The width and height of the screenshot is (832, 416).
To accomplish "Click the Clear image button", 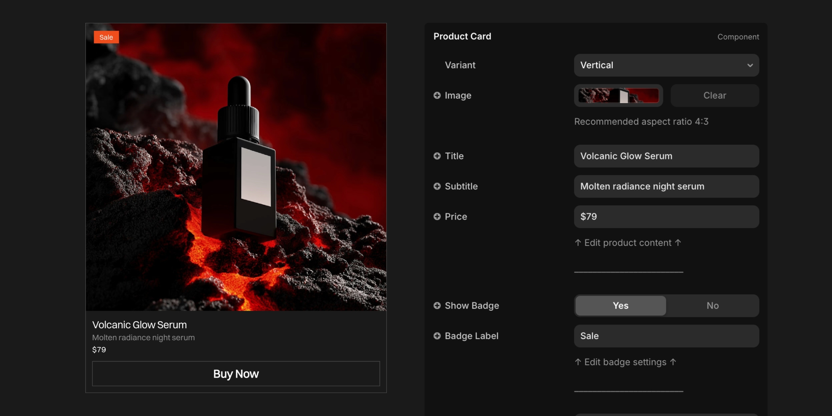I will point(714,96).
